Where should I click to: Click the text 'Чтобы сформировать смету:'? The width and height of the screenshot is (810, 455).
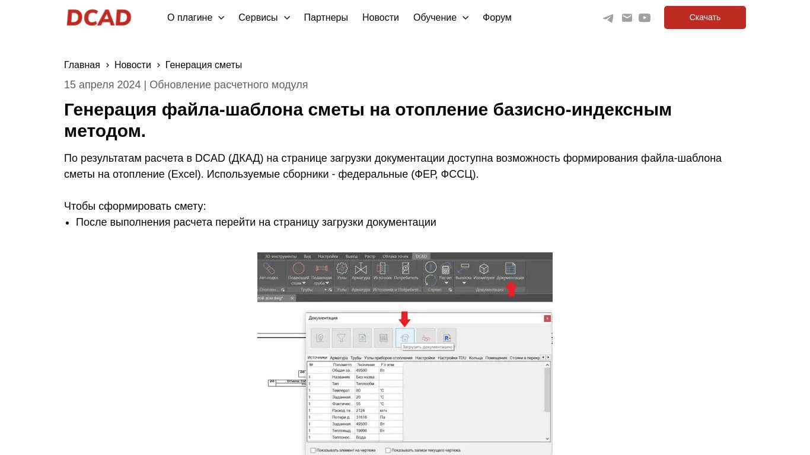(135, 206)
